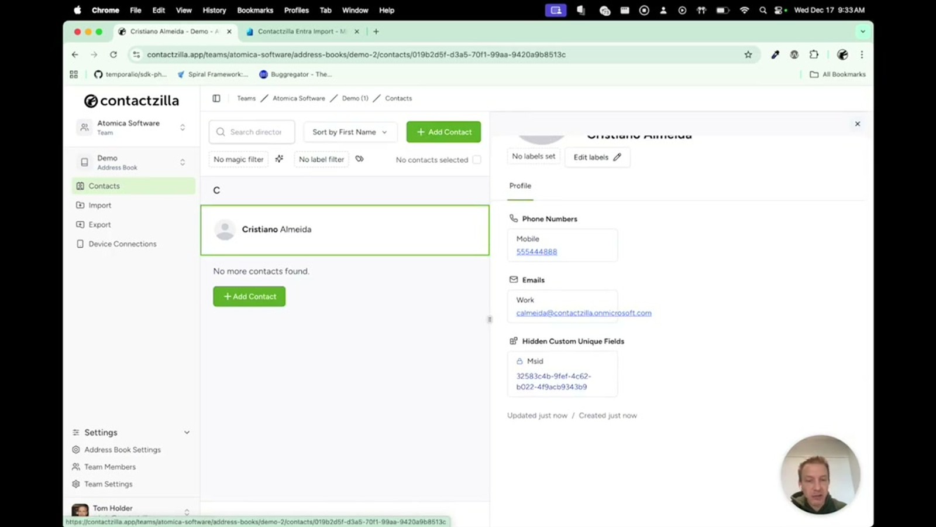
Task: Click the calmeida work email link
Action: tap(584, 313)
